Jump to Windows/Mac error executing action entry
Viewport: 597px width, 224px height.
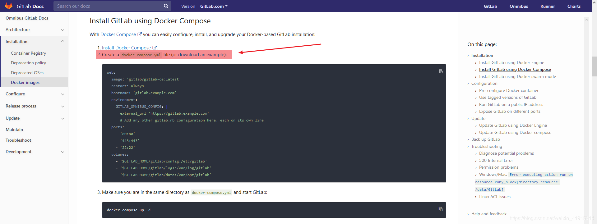click(x=524, y=182)
